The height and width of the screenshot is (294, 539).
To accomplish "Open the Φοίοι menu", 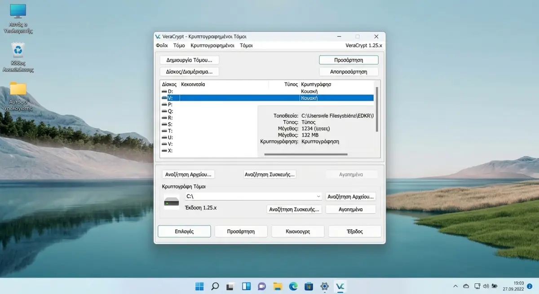I will pyautogui.click(x=162, y=46).
